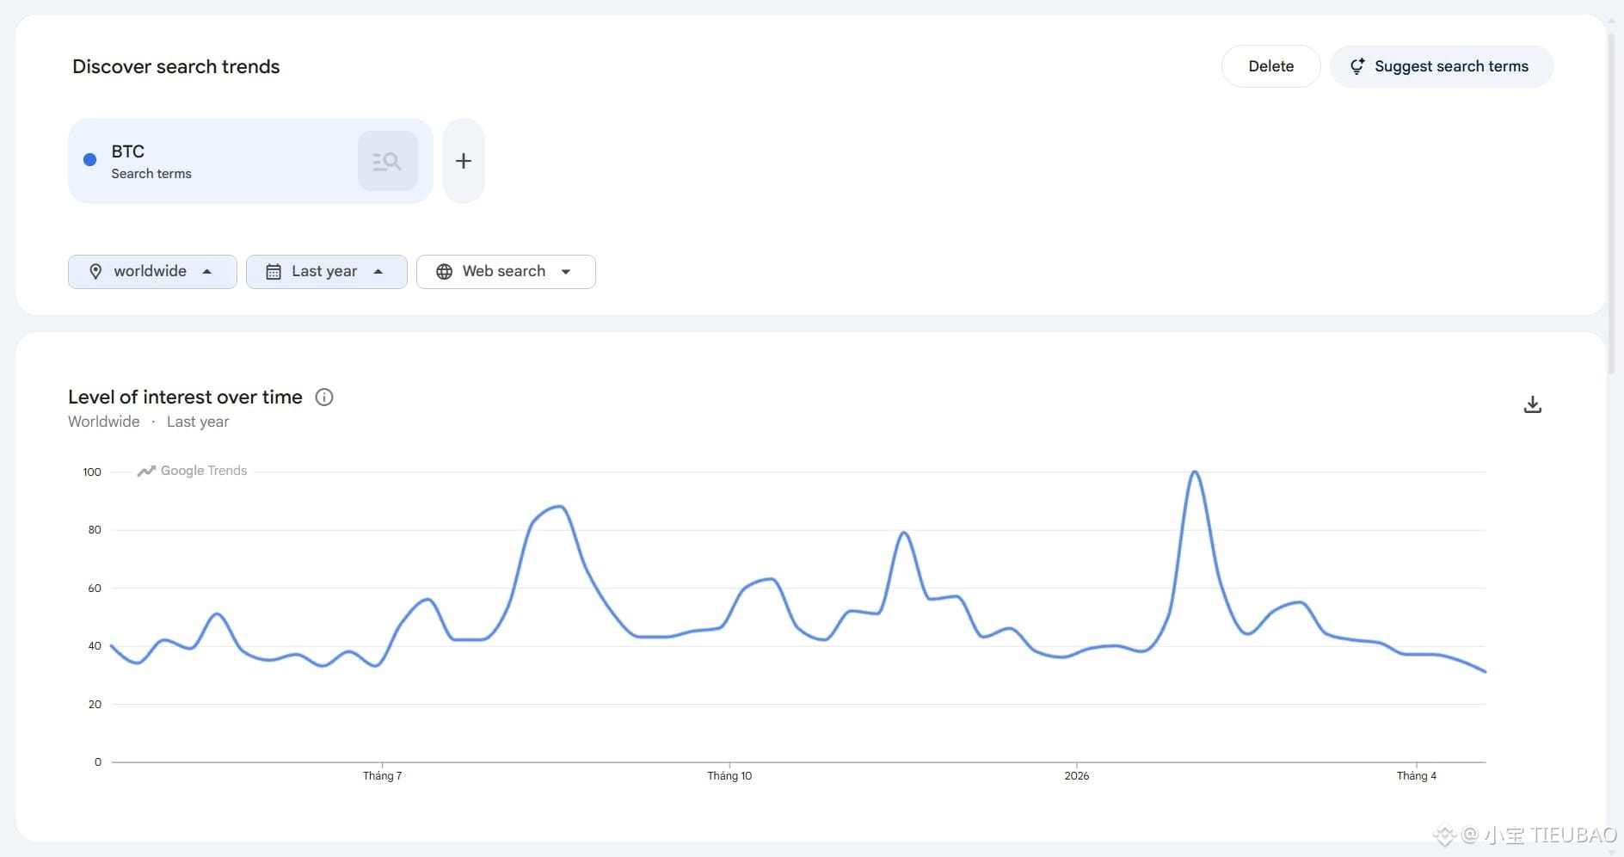Click the highest peak point on the chart
The height and width of the screenshot is (857, 1624).
pyautogui.click(x=1195, y=472)
